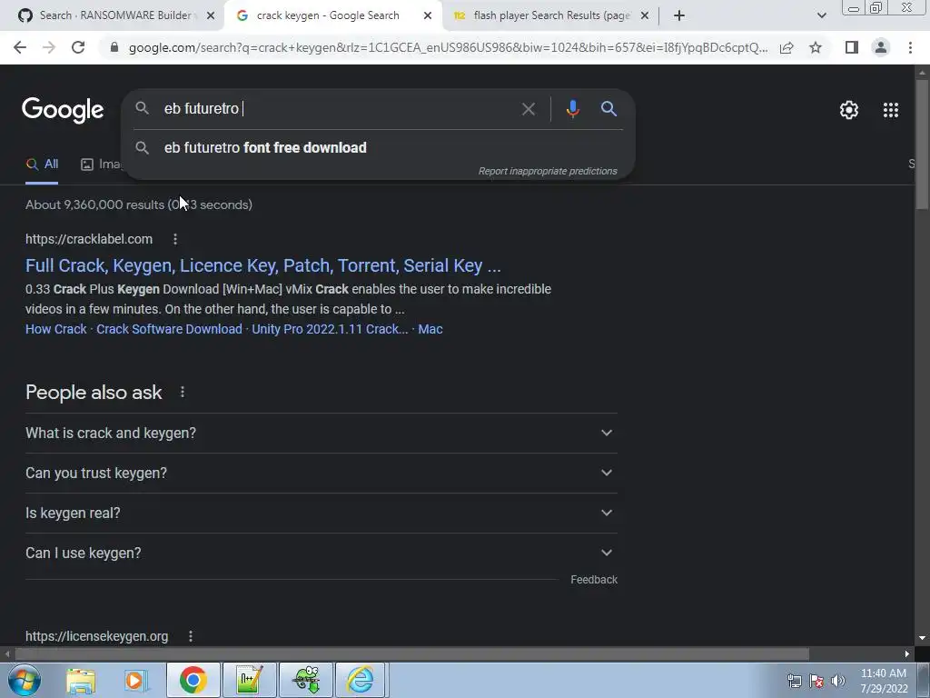Click the scroll-down arrow of the page
Viewport: 930px width, 698px height.
coord(922,638)
